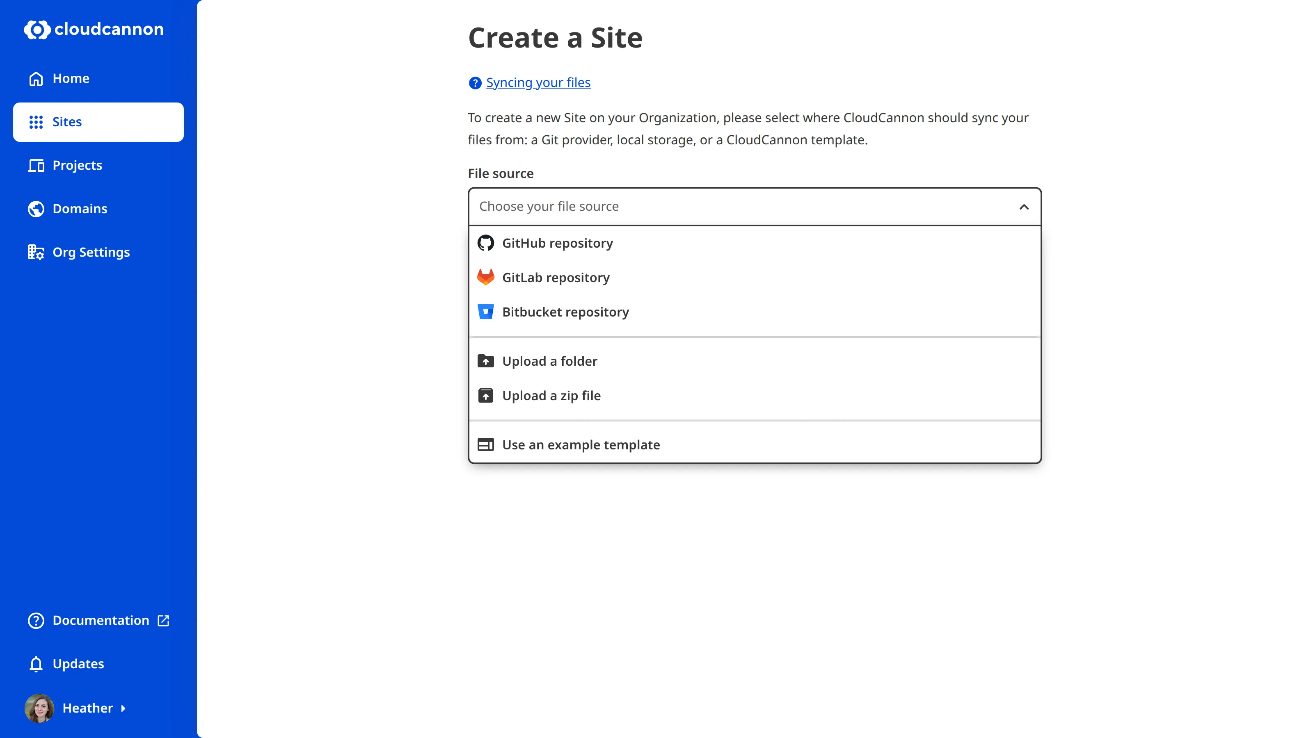
Task: Click the example template layout icon
Action: click(485, 444)
